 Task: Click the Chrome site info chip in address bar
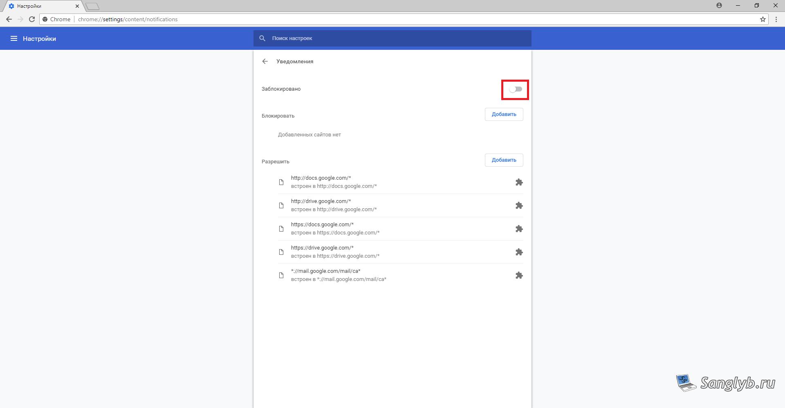[x=56, y=19]
